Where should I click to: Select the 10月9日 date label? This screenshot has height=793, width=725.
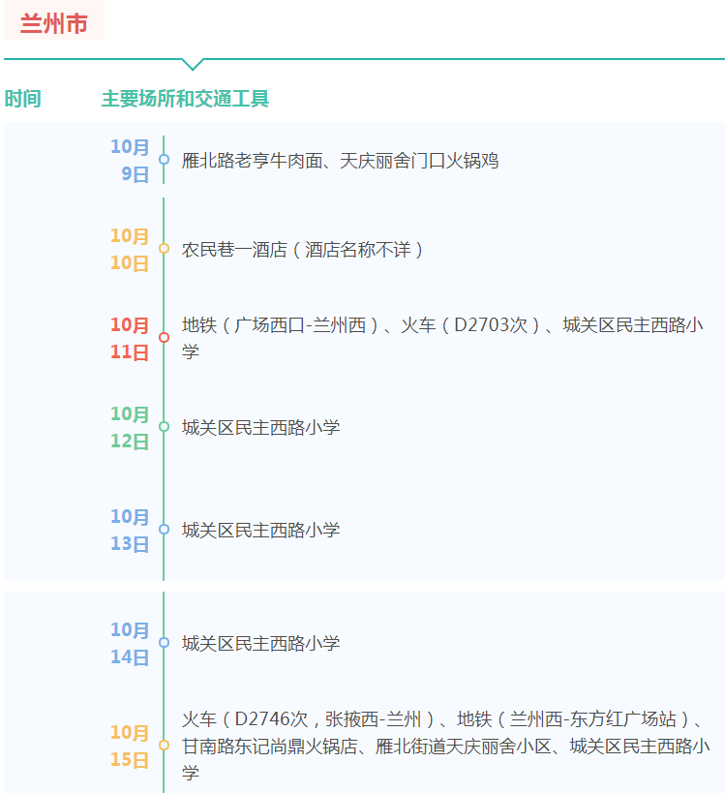pyautogui.click(x=130, y=161)
